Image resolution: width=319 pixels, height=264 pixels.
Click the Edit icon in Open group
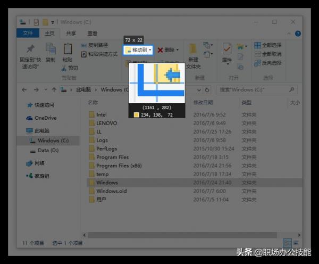[x=240, y=56]
